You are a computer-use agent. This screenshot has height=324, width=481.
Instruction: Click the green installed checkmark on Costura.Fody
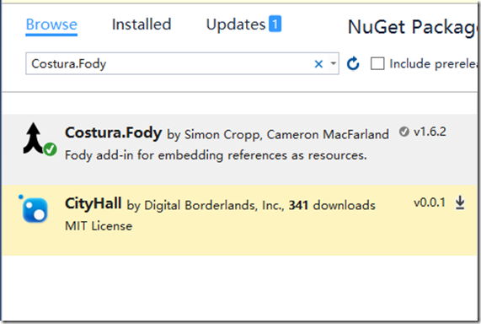pos(50,149)
